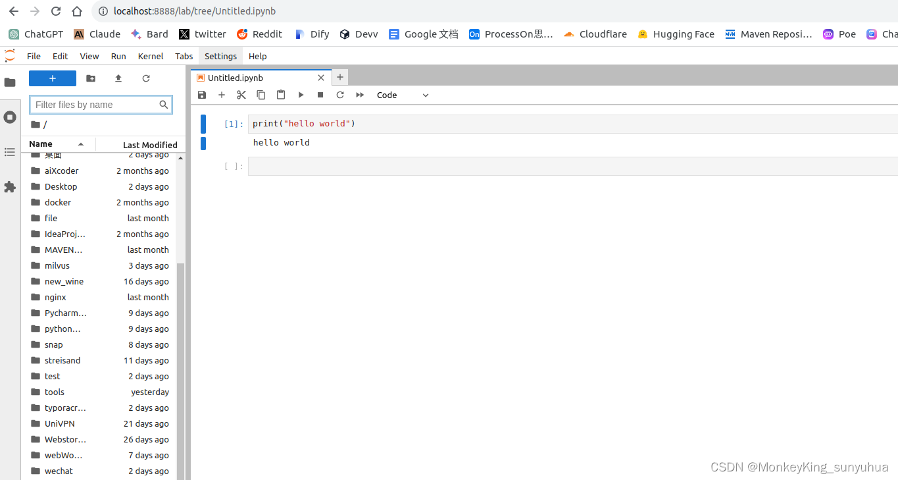
Task: Click the JupyterLab logo icon
Action: [10, 56]
